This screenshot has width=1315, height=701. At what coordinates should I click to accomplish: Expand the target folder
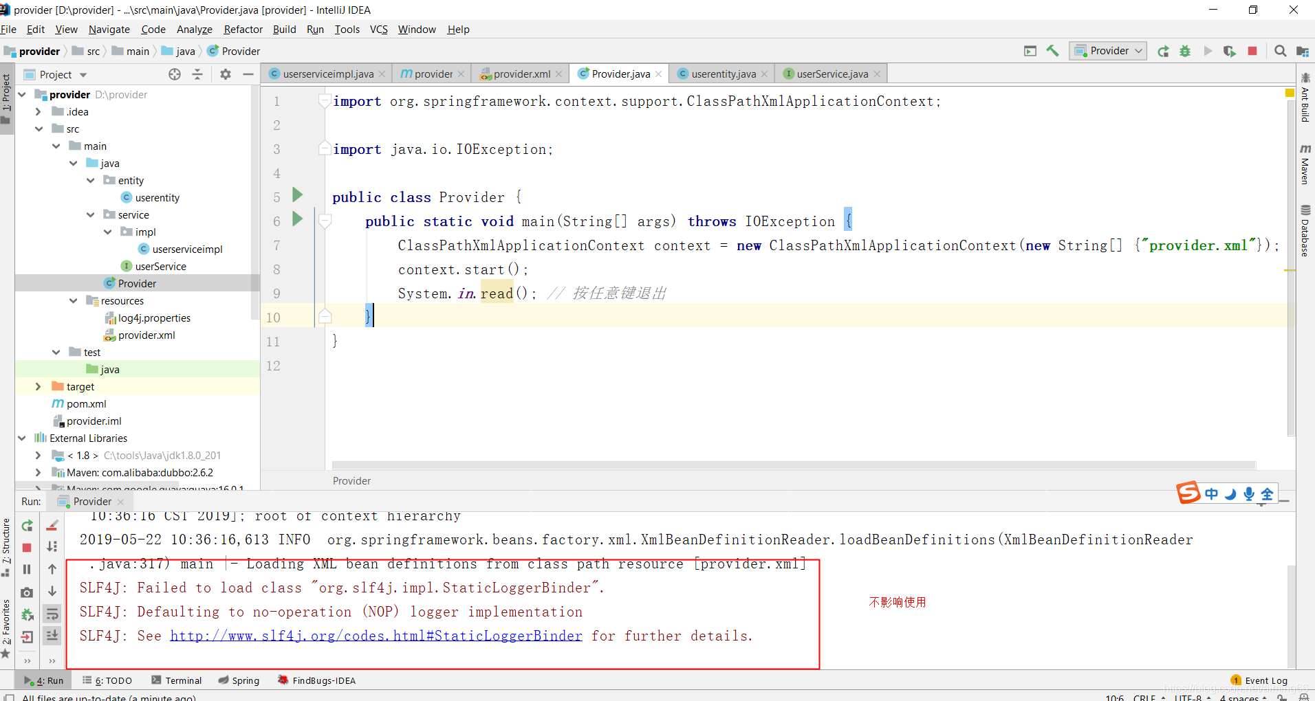pos(39,386)
